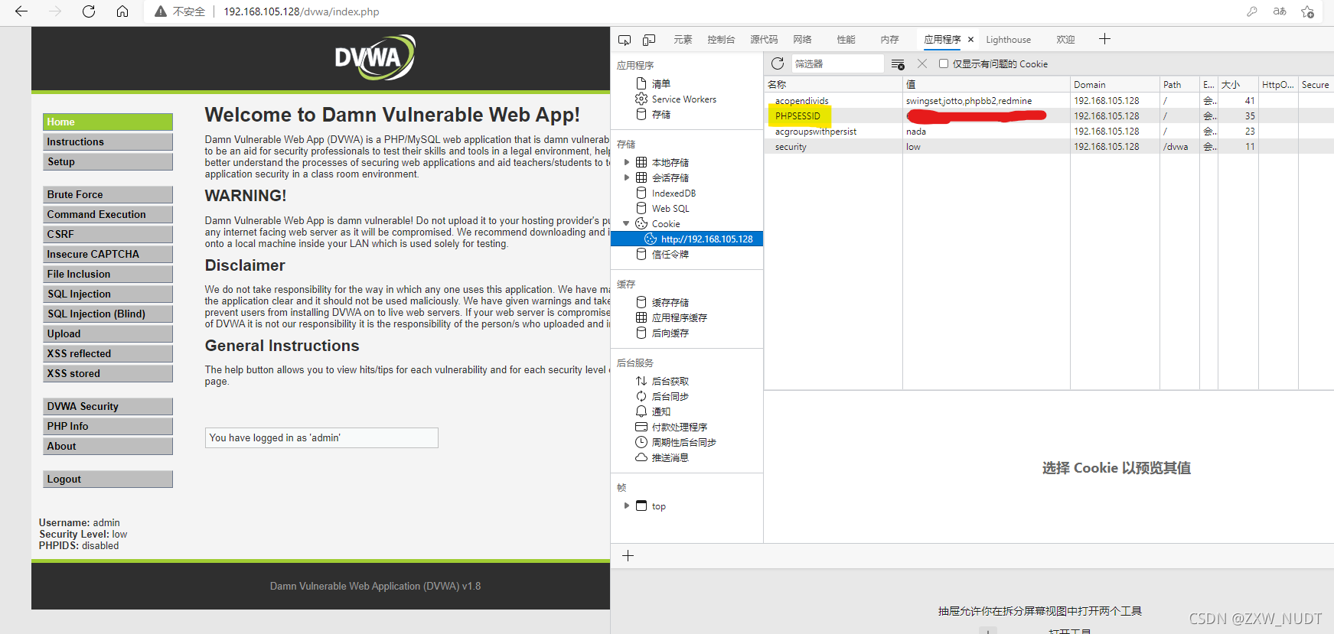Open background sync service item
This screenshot has height=634, width=1334.
tap(662, 396)
